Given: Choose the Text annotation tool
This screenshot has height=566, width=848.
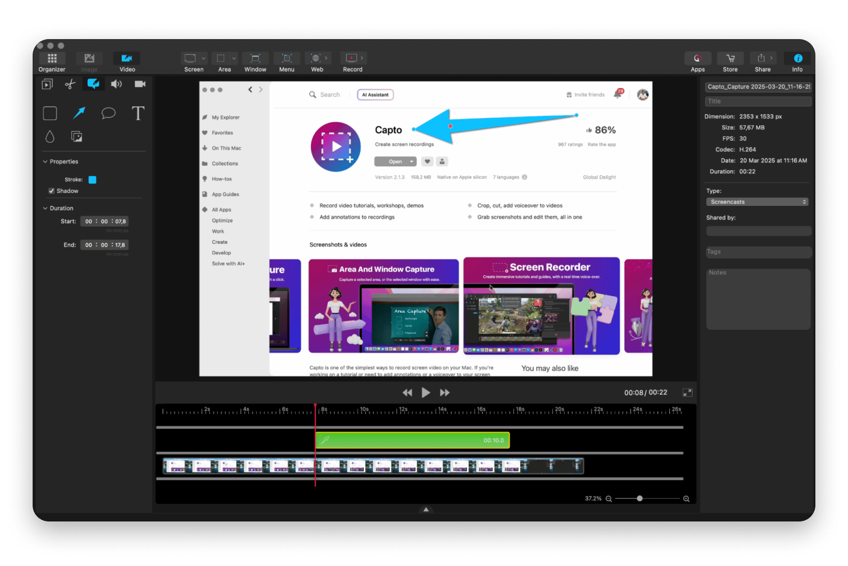Looking at the screenshot, I should coord(138,113).
